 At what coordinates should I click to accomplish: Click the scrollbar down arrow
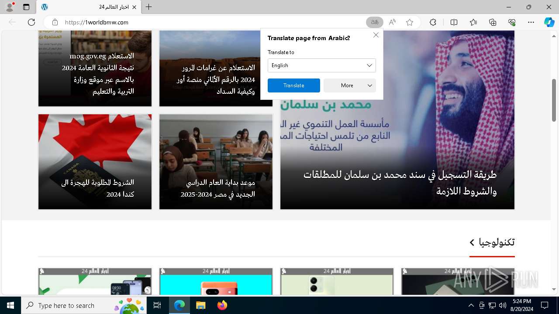click(x=554, y=289)
